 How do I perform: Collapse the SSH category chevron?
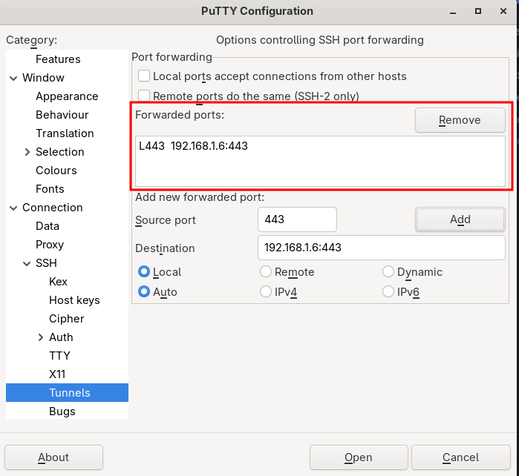point(27,263)
